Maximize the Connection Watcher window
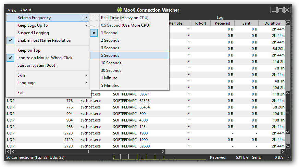 coord(281,10)
